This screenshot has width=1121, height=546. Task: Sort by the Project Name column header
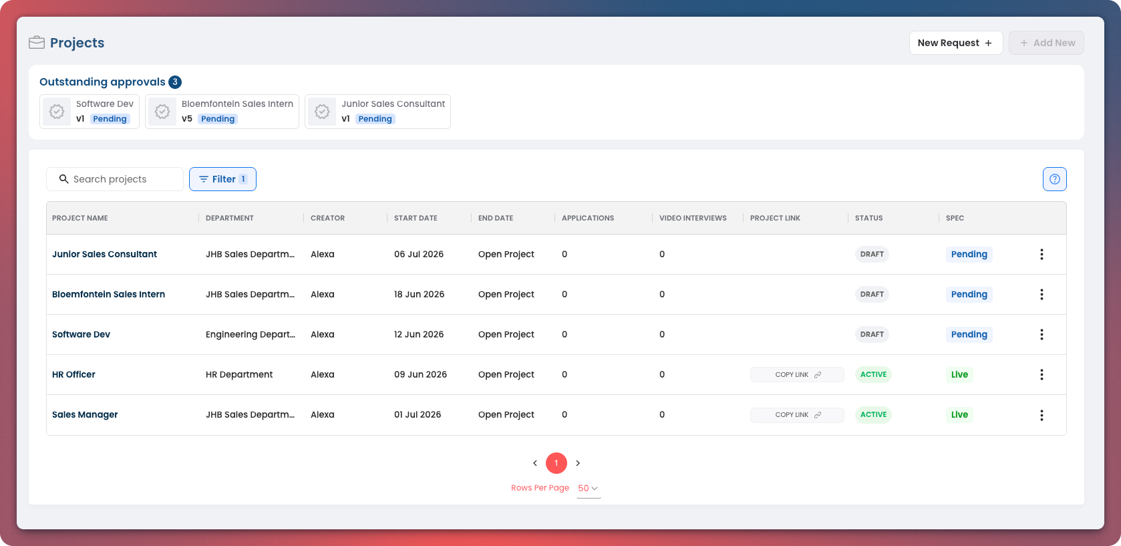80,218
